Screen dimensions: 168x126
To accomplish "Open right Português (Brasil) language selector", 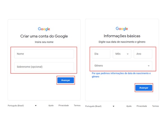I will pyautogui.click(x=100, y=106).
